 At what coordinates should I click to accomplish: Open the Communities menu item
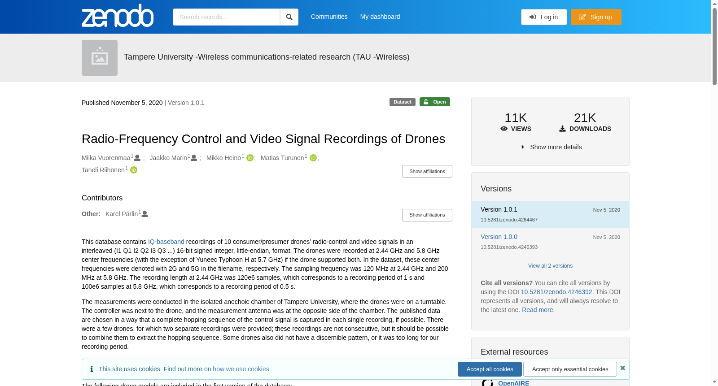(329, 17)
